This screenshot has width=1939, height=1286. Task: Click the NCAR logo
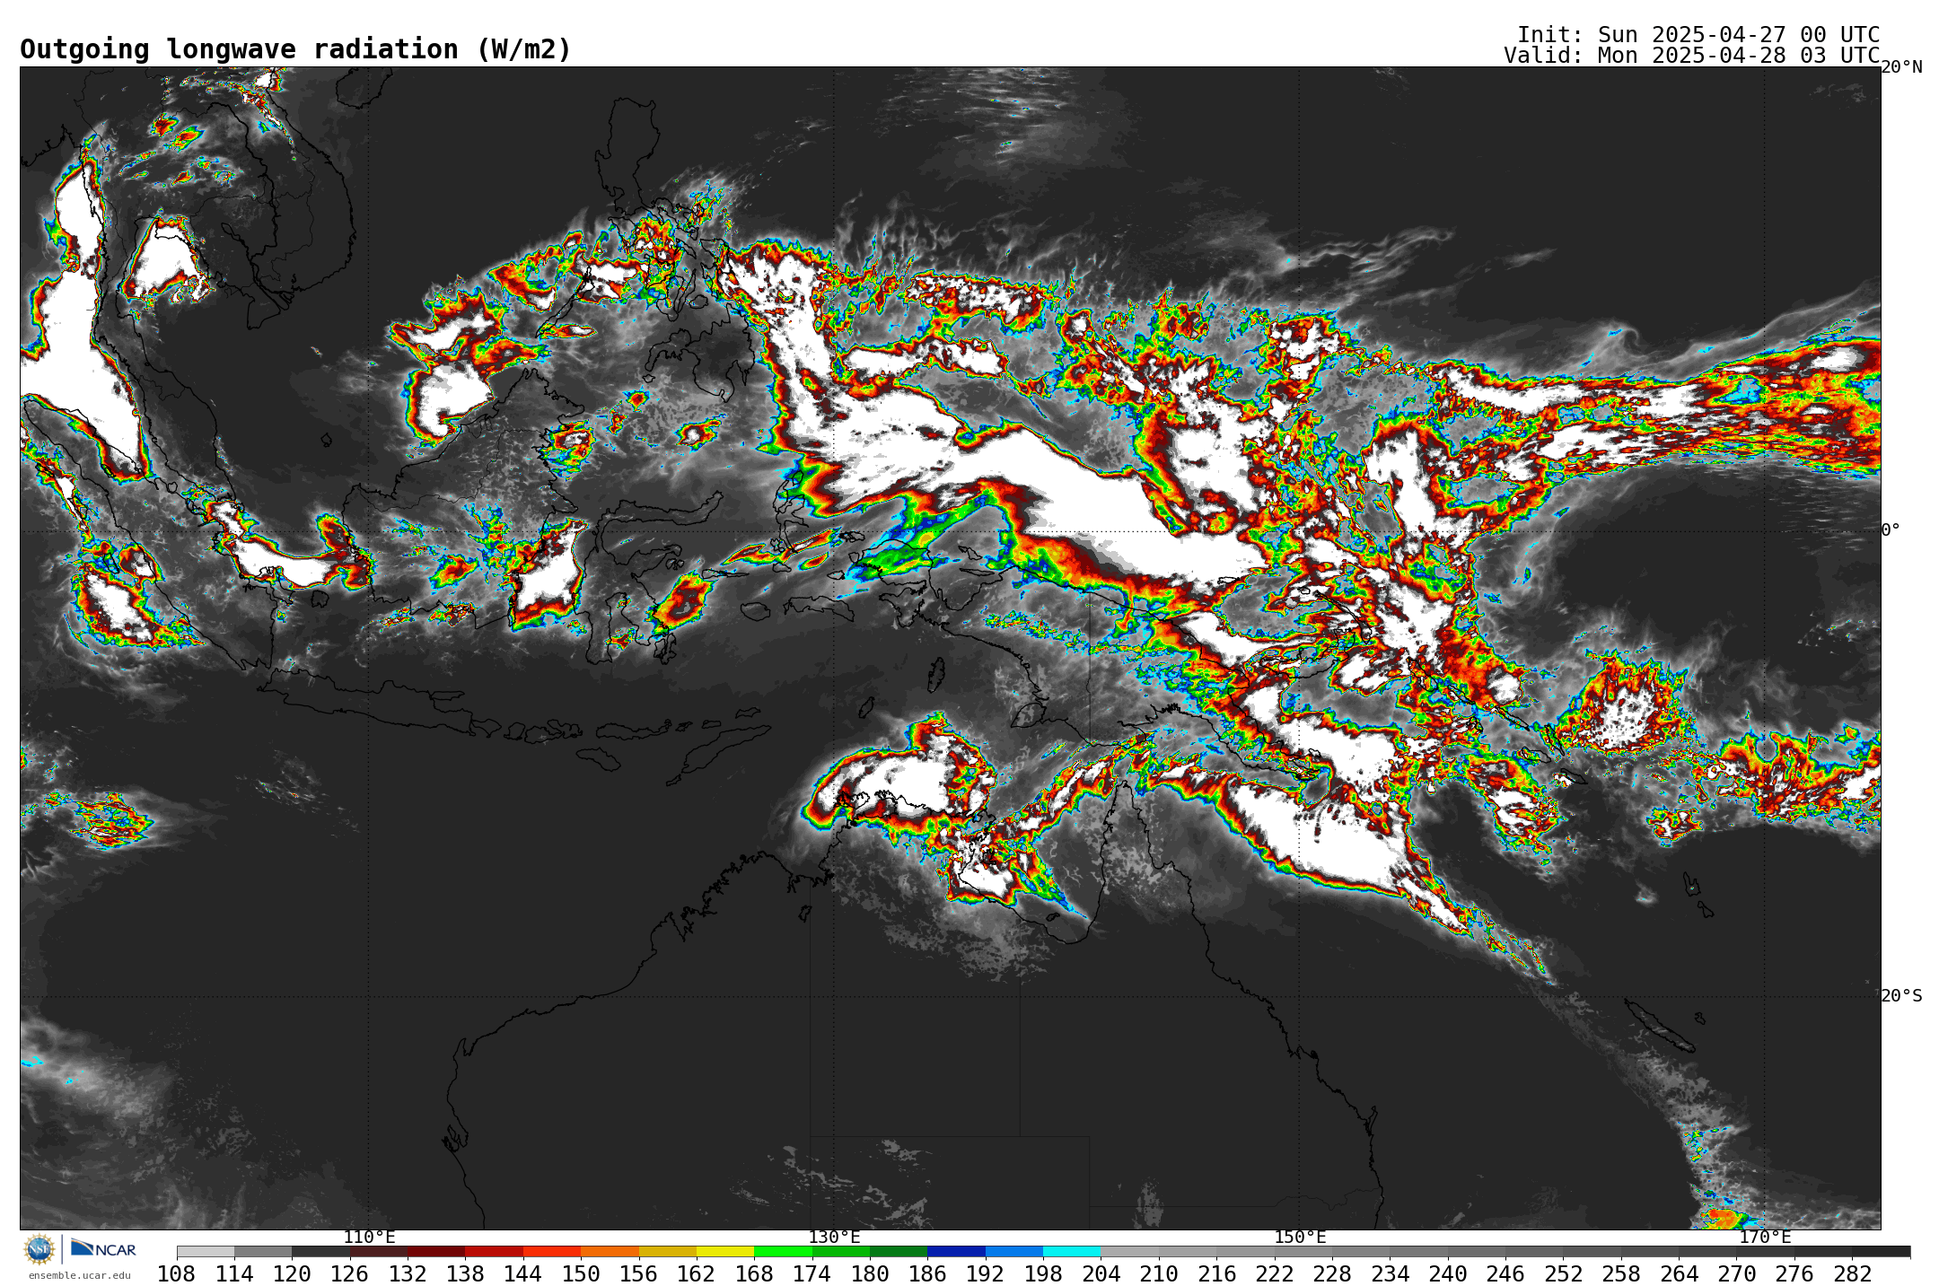[103, 1248]
